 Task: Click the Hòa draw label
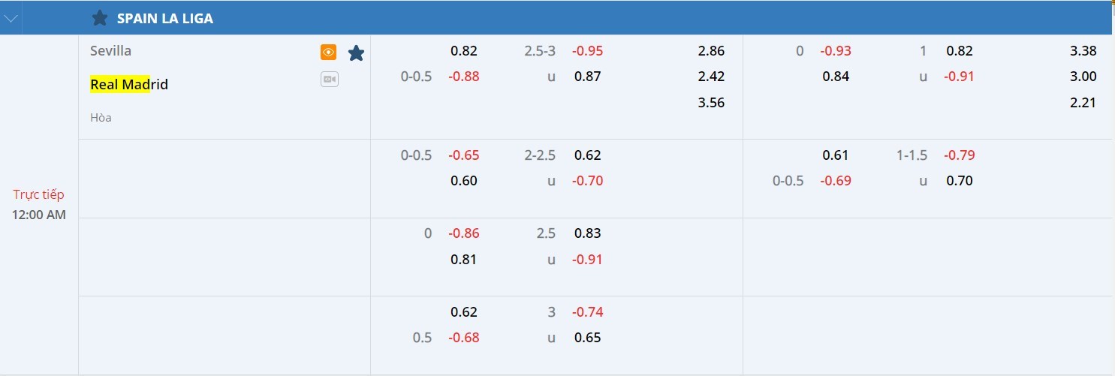[x=101, y=118]
